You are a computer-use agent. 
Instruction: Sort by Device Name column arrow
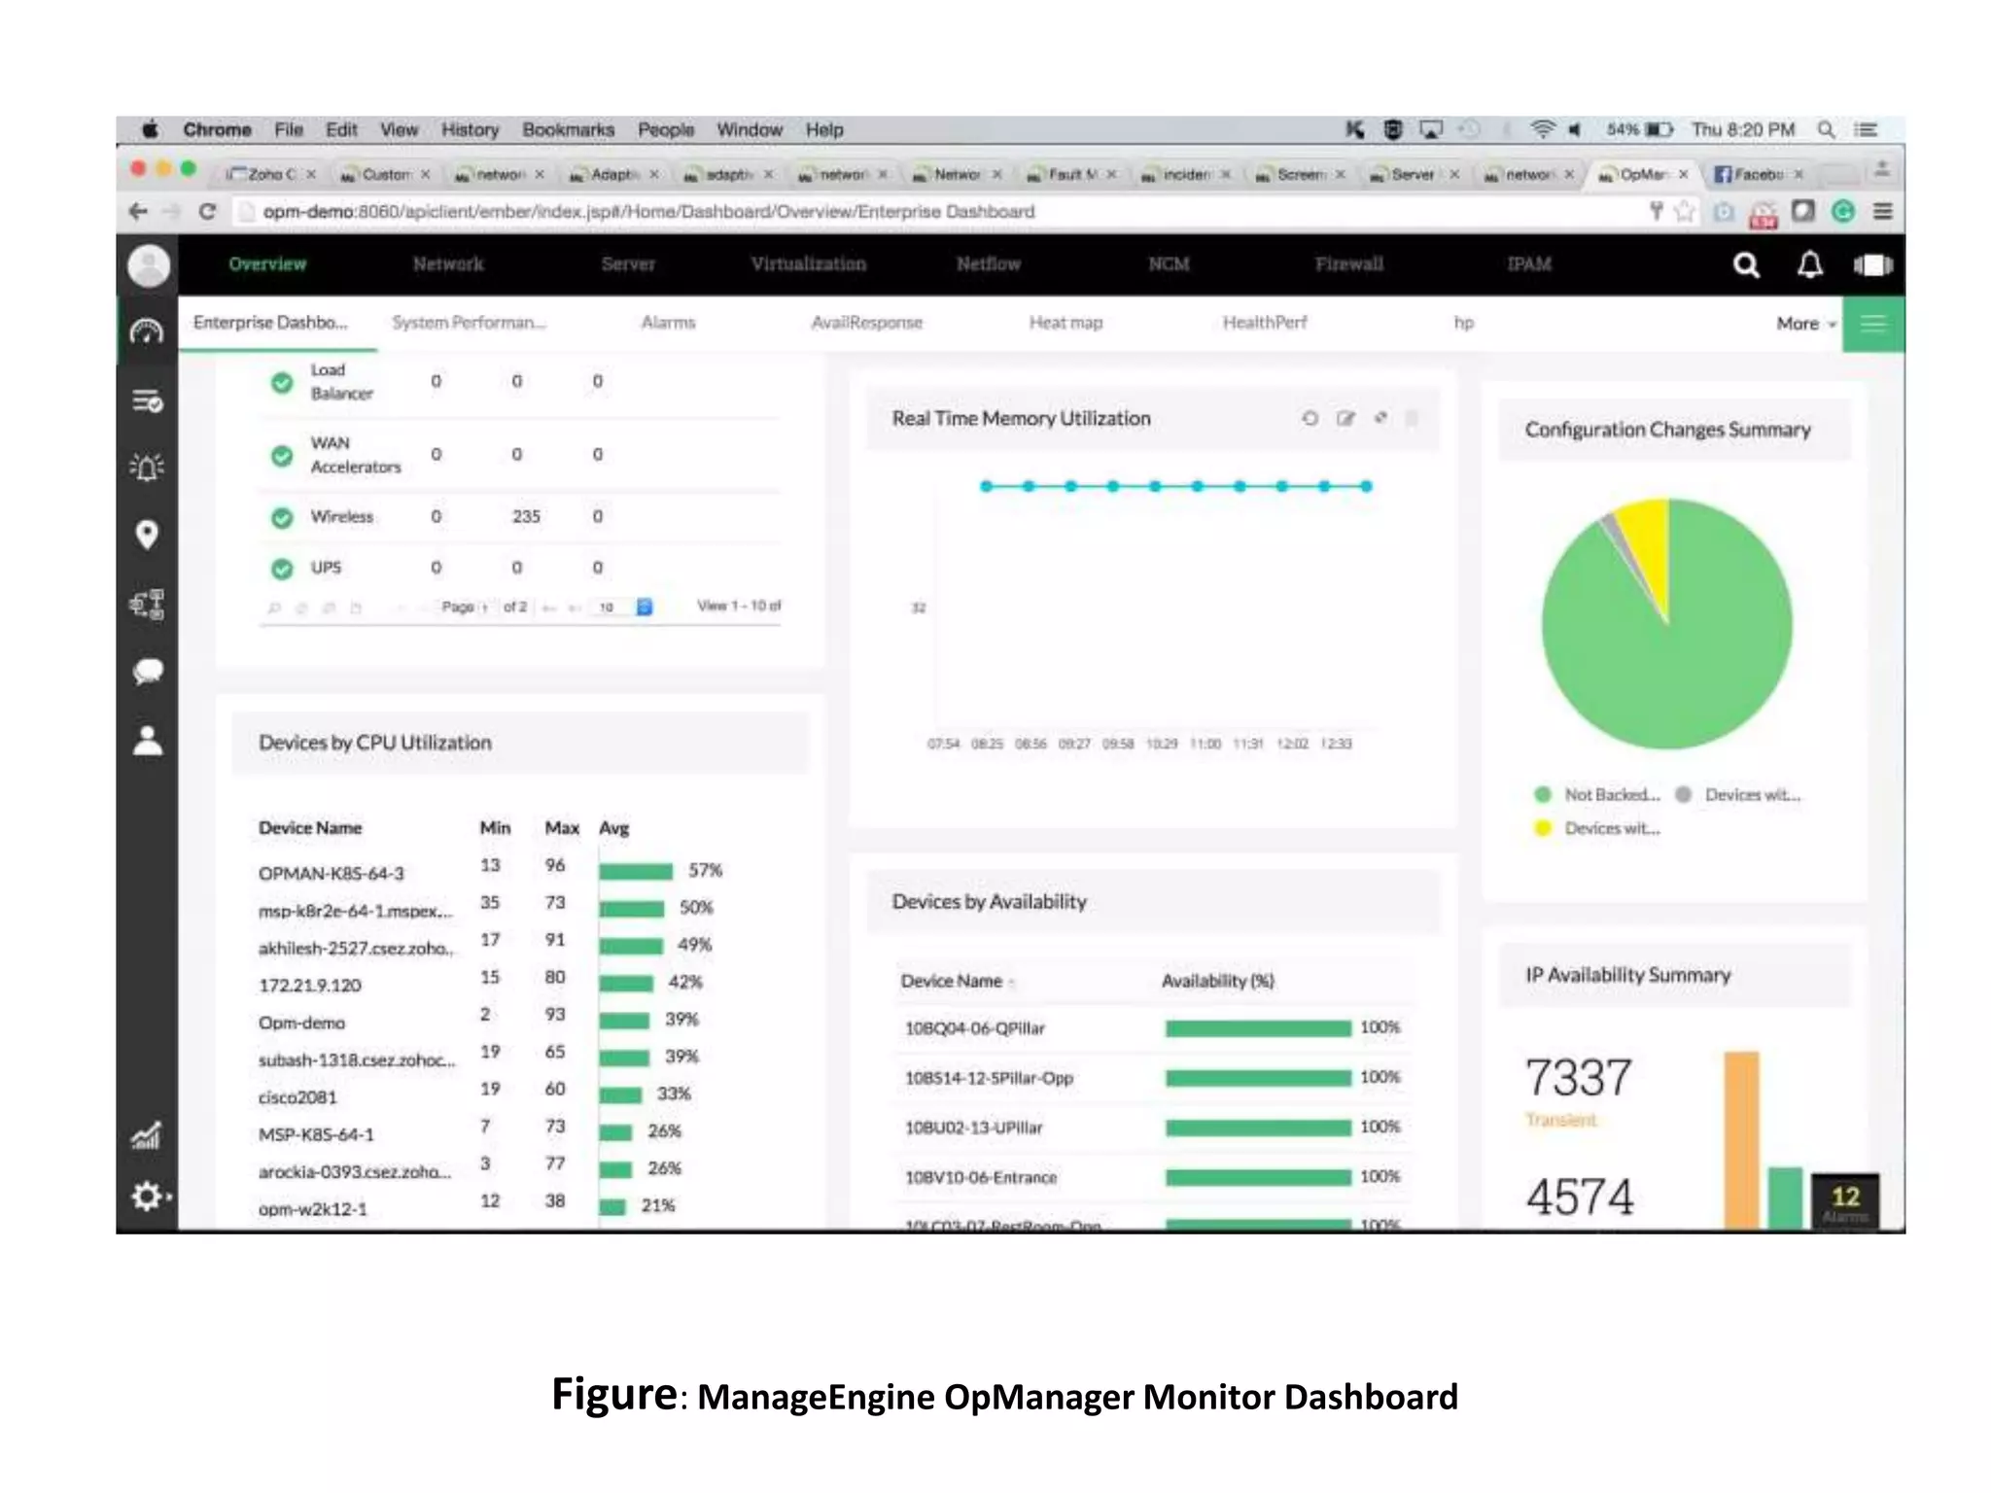coord(1012,983)
